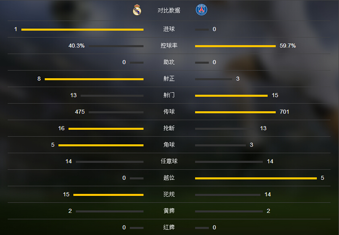Click the 对比数据 header title
Image resolution: width=339 pixels, height=235 pixels.
tap(169, 10)
